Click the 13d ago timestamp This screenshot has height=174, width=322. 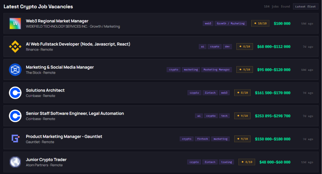(x=307, y=162)
